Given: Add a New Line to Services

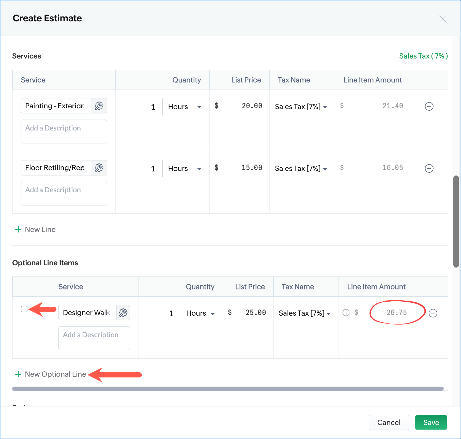Looking at the screenshot, I should (x=36, y=230).
